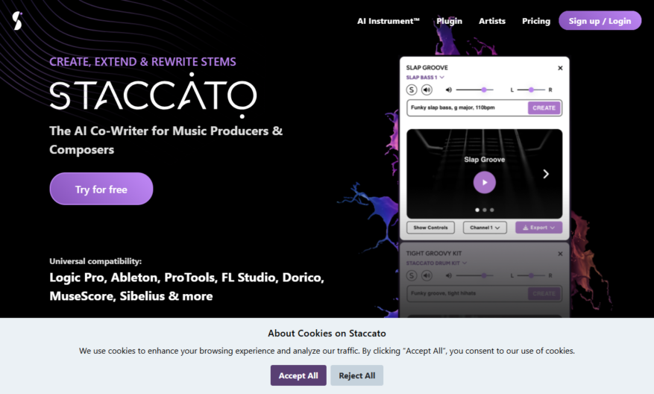The width and height of the screenshot is (654, 394).
Task: Click the 'CREATE, EXTEND & REWRITE STEMS' text
Action: [142, 62]
